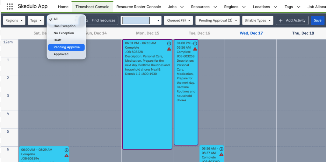Viewport: 326px width, 162px height.
Task: Click warning triangle on JOB-603258 entry
Action: (195, 49)
